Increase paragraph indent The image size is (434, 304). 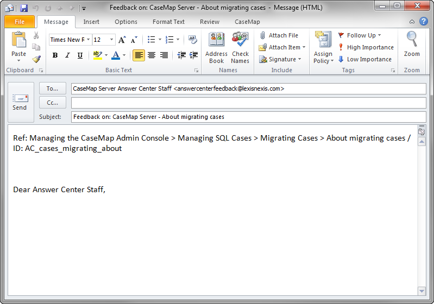click(x=193, y=55)
